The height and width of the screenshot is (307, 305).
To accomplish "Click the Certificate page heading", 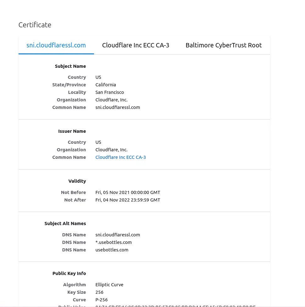I will 35,25.
